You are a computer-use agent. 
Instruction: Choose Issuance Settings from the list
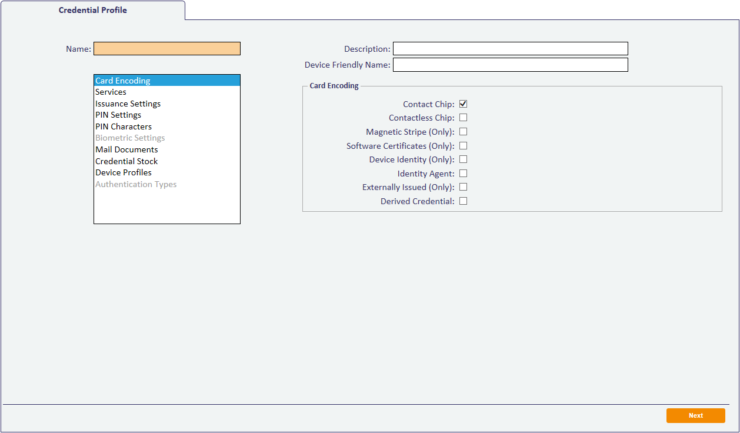point(128,104)
